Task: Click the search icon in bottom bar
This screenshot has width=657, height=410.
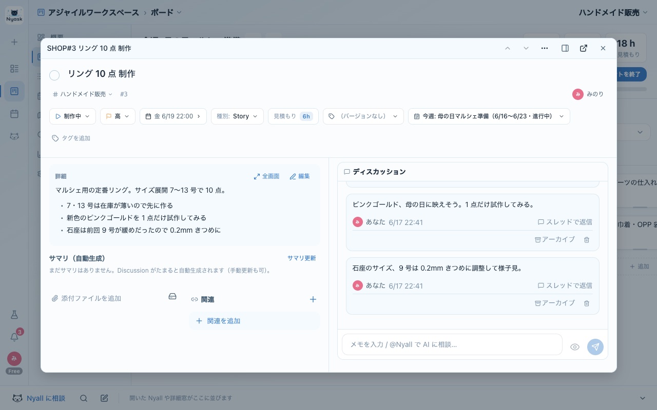Action: tap(84, 398)
